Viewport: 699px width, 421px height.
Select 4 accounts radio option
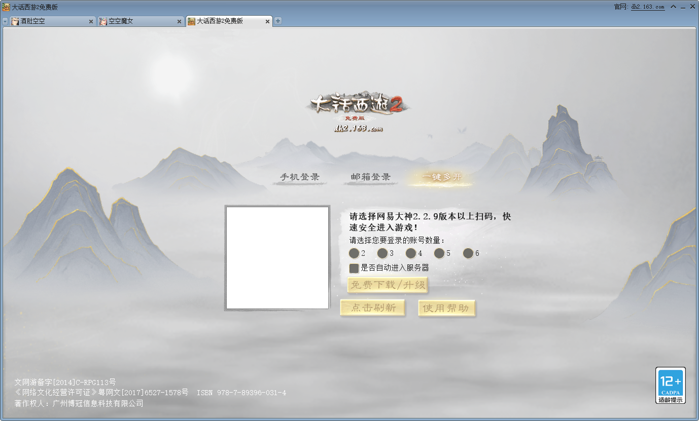(x=411, y=253)
